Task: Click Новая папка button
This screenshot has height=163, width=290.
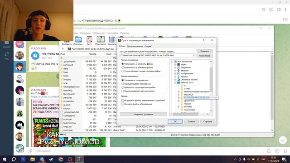Action: (x=204, y=56)
